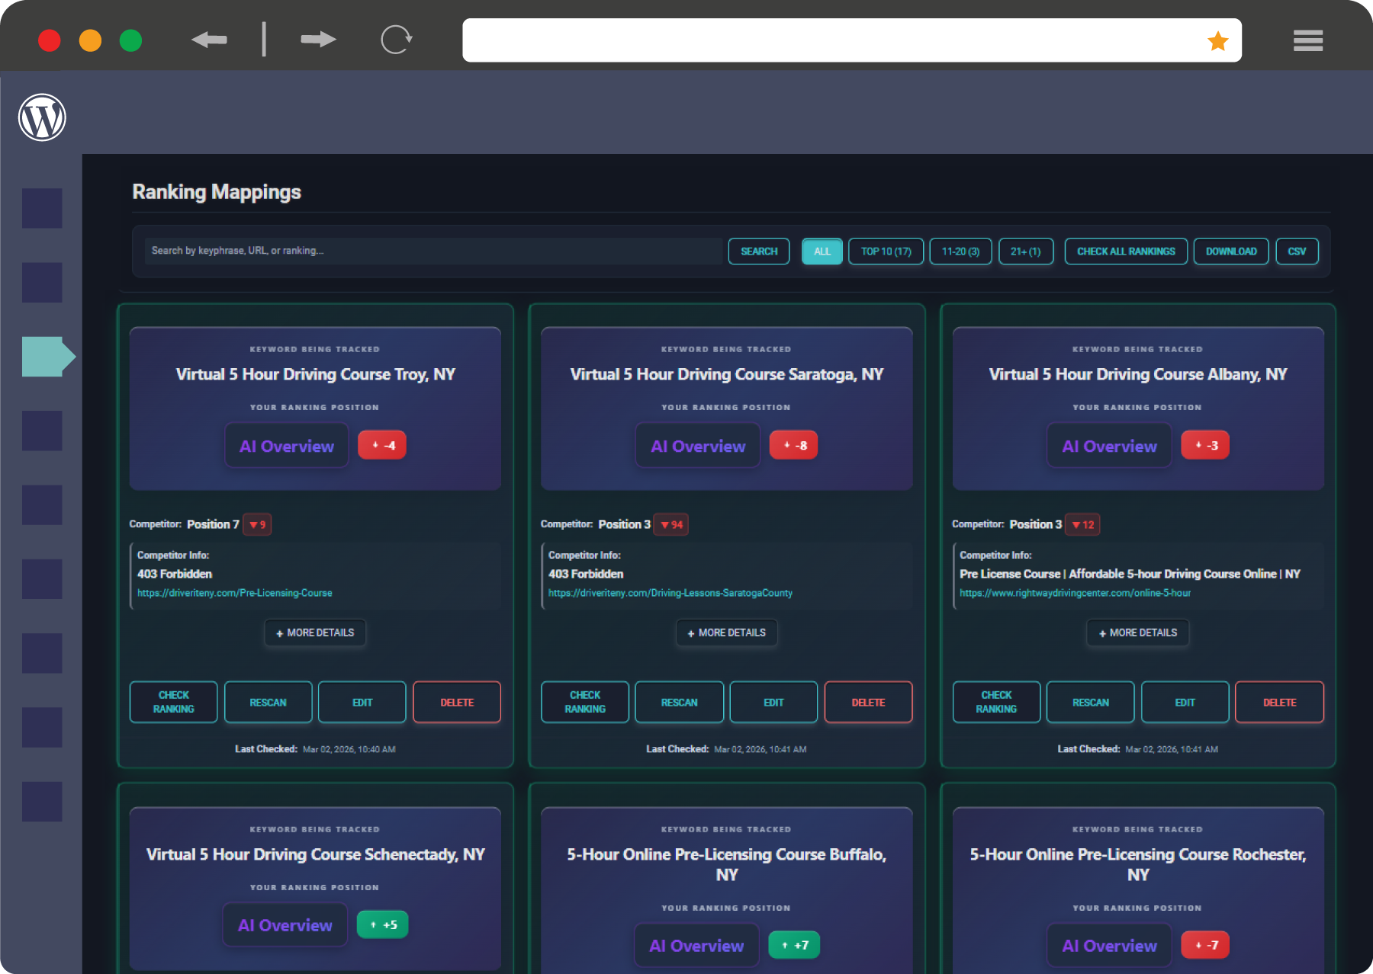
Task: Expand More Details for Albany, NY card
Action: click(1137, 633)
